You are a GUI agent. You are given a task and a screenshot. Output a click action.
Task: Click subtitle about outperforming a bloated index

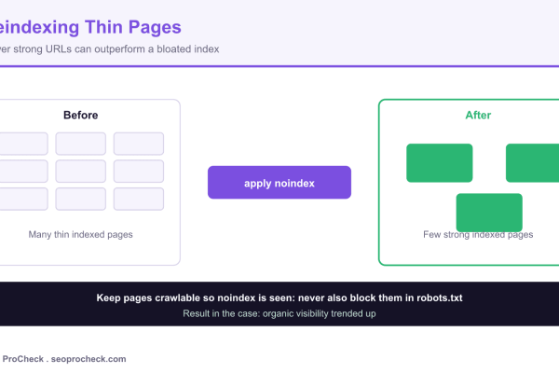point(109,48)
